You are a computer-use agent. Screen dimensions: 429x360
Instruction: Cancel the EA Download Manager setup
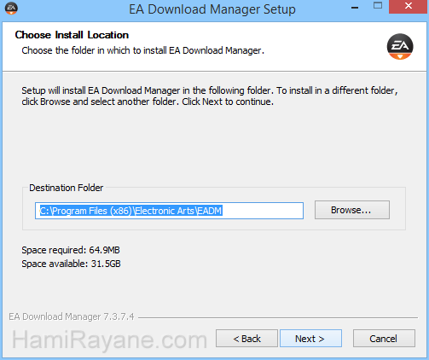(384, 339)
